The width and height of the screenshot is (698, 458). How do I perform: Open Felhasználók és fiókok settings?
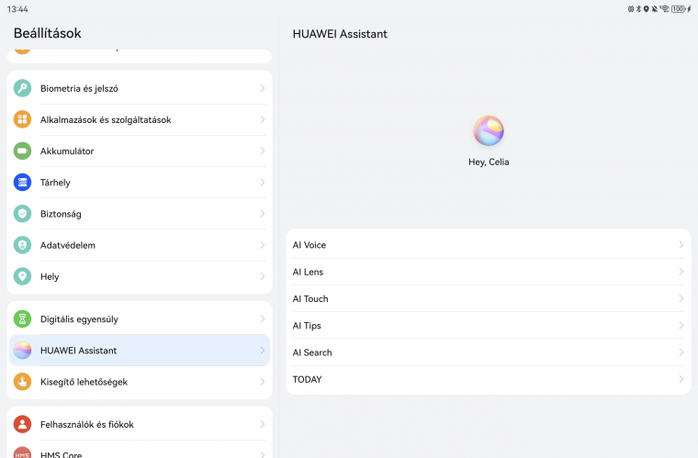(139, 424)
